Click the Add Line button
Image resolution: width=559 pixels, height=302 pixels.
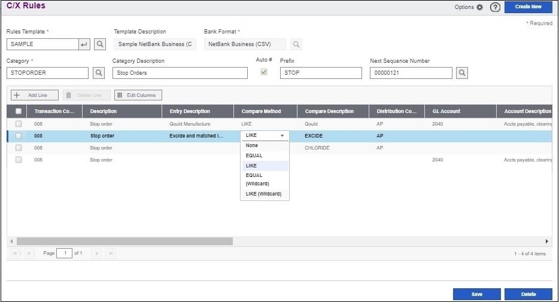(x=34, y=95)
